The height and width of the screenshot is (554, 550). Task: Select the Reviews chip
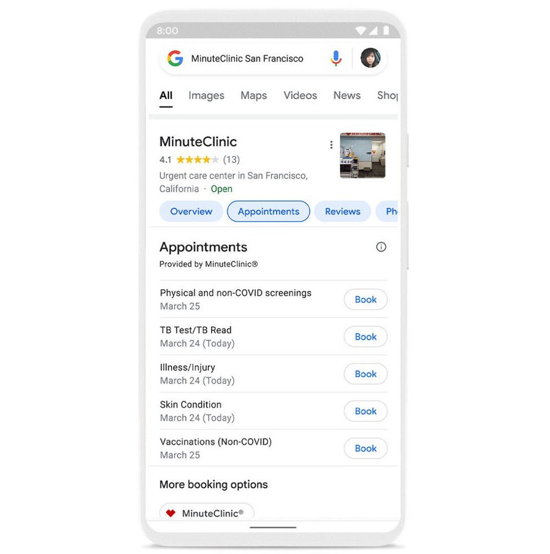pos(343,211)
